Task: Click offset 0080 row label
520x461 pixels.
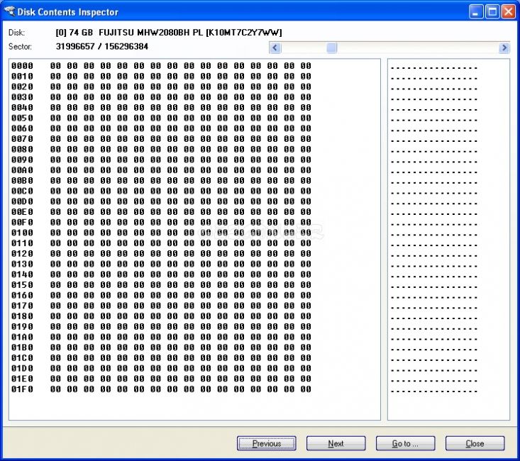Action: (22, 149)
